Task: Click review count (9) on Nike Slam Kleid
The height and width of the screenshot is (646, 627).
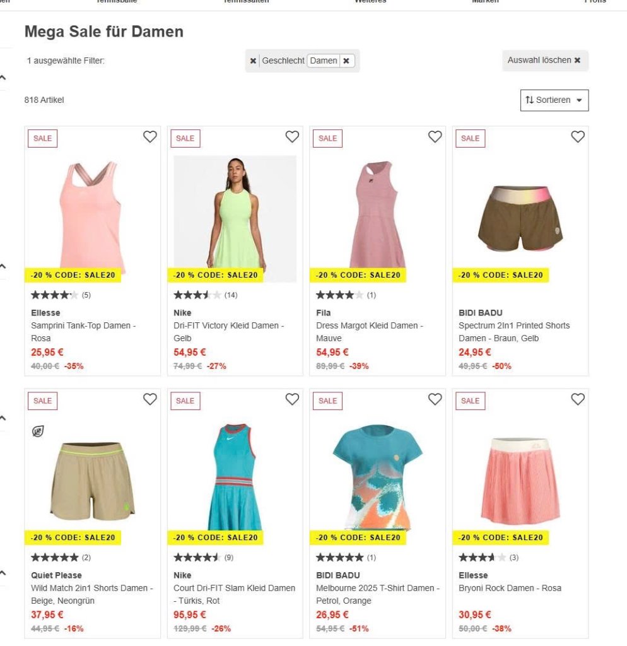Action: 229,558
